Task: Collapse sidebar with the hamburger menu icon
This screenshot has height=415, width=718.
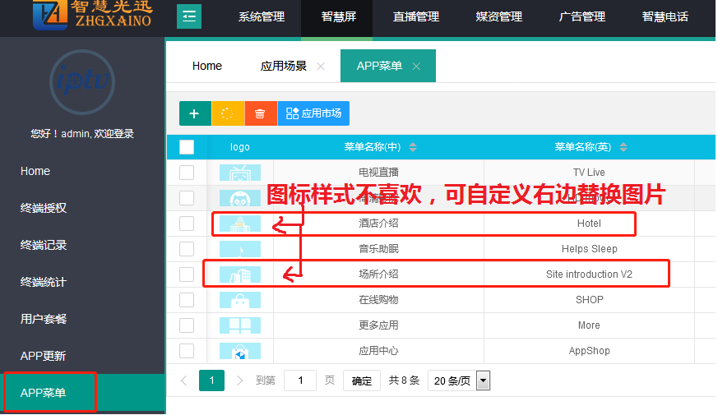Action: (189, 16)
